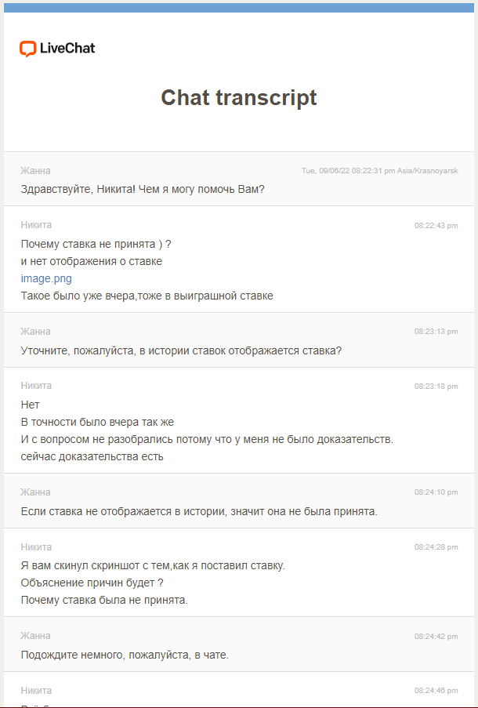Open the image.png attachment link

point(46,278)
